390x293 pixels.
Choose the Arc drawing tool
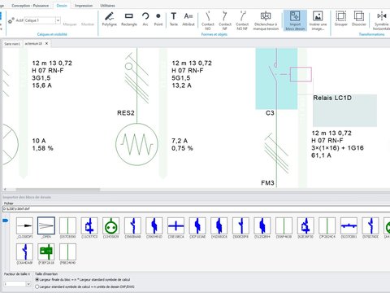tap(145, 20)
